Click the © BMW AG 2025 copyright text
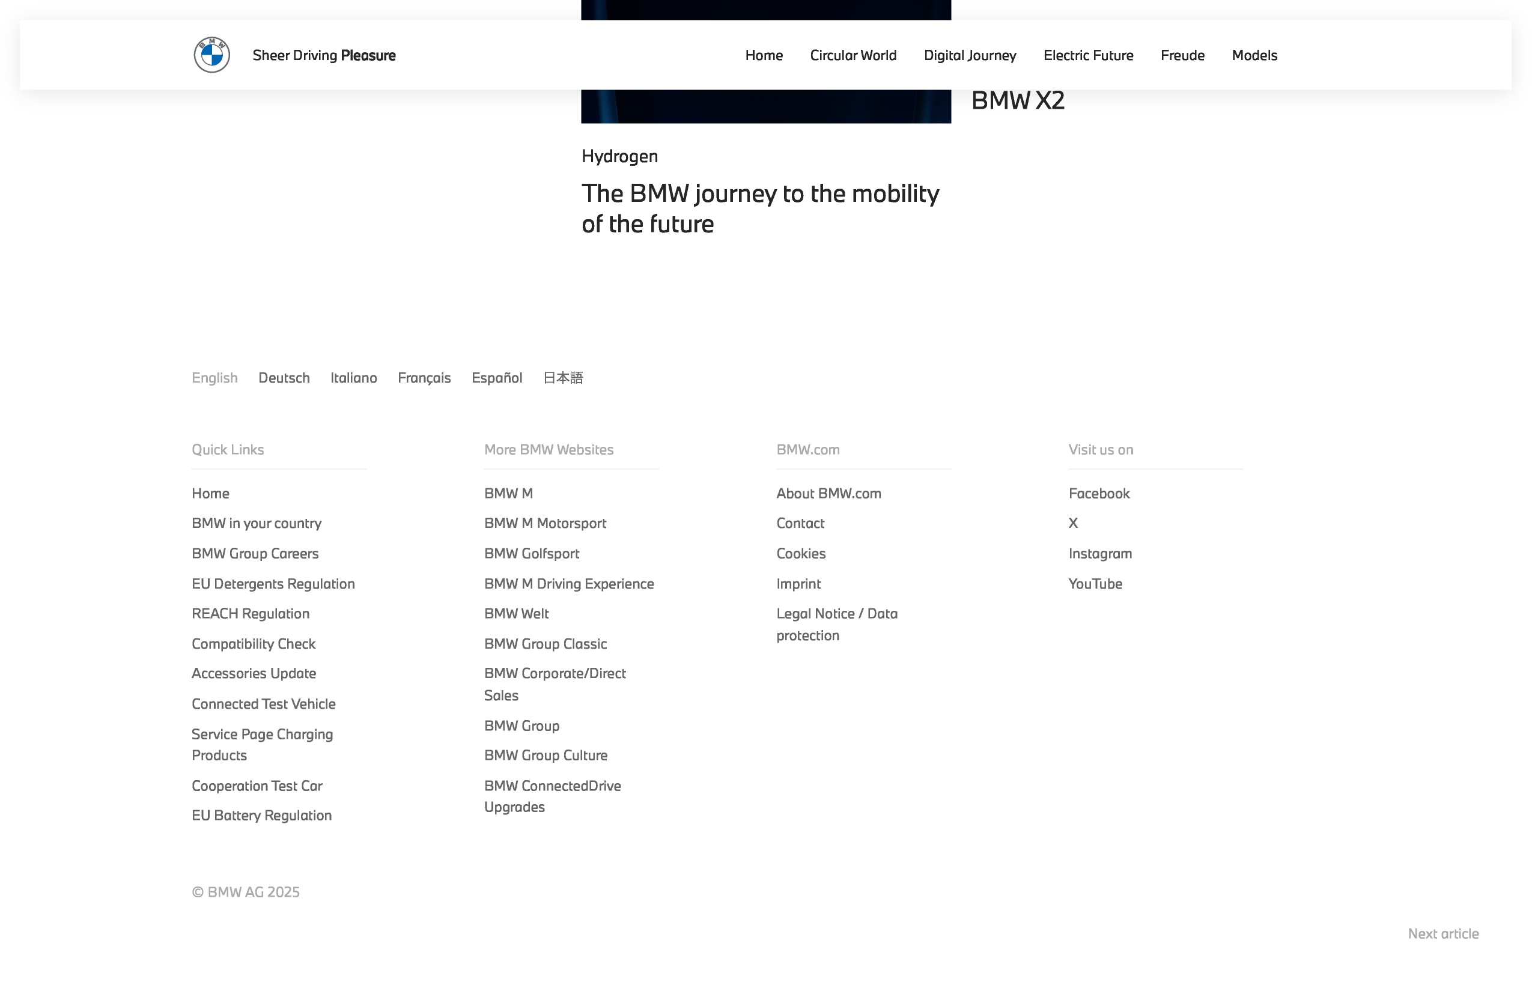Image resolution: width=1532 pixels, height=991 pixels. point(245,892)
